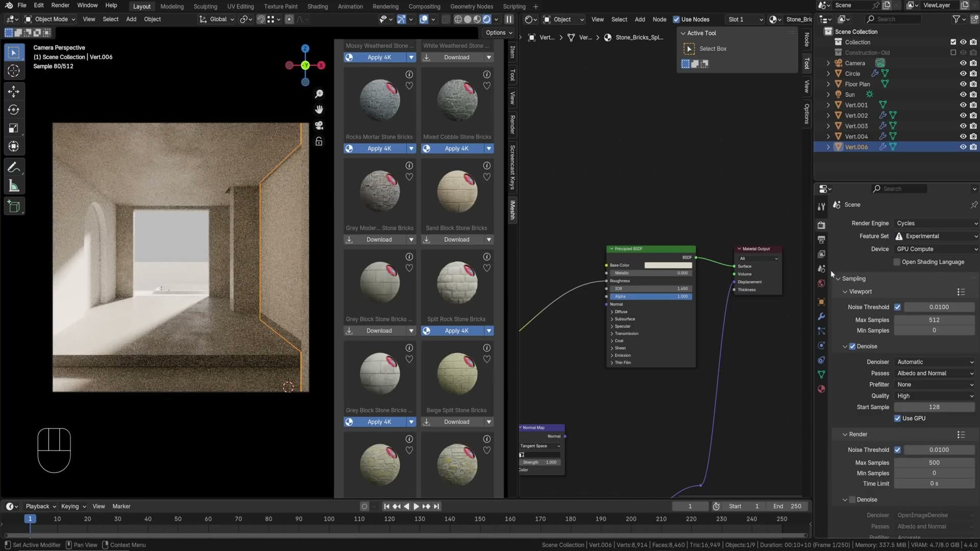Viewport: 980px width, 551px height.
Task: Open the viewport Options button
Action: [x=499, y=33]
